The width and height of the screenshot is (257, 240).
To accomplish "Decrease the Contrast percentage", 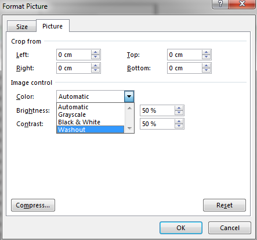I will (179, 126).
